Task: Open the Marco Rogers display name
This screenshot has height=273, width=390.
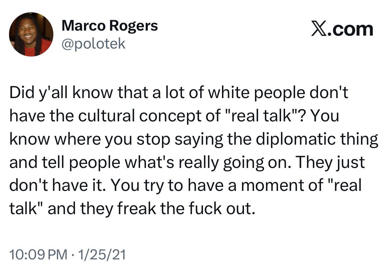Action: pos(110,26)
